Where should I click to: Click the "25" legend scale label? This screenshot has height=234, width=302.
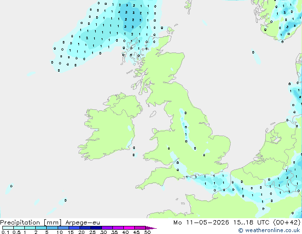(x=92, y=232)
